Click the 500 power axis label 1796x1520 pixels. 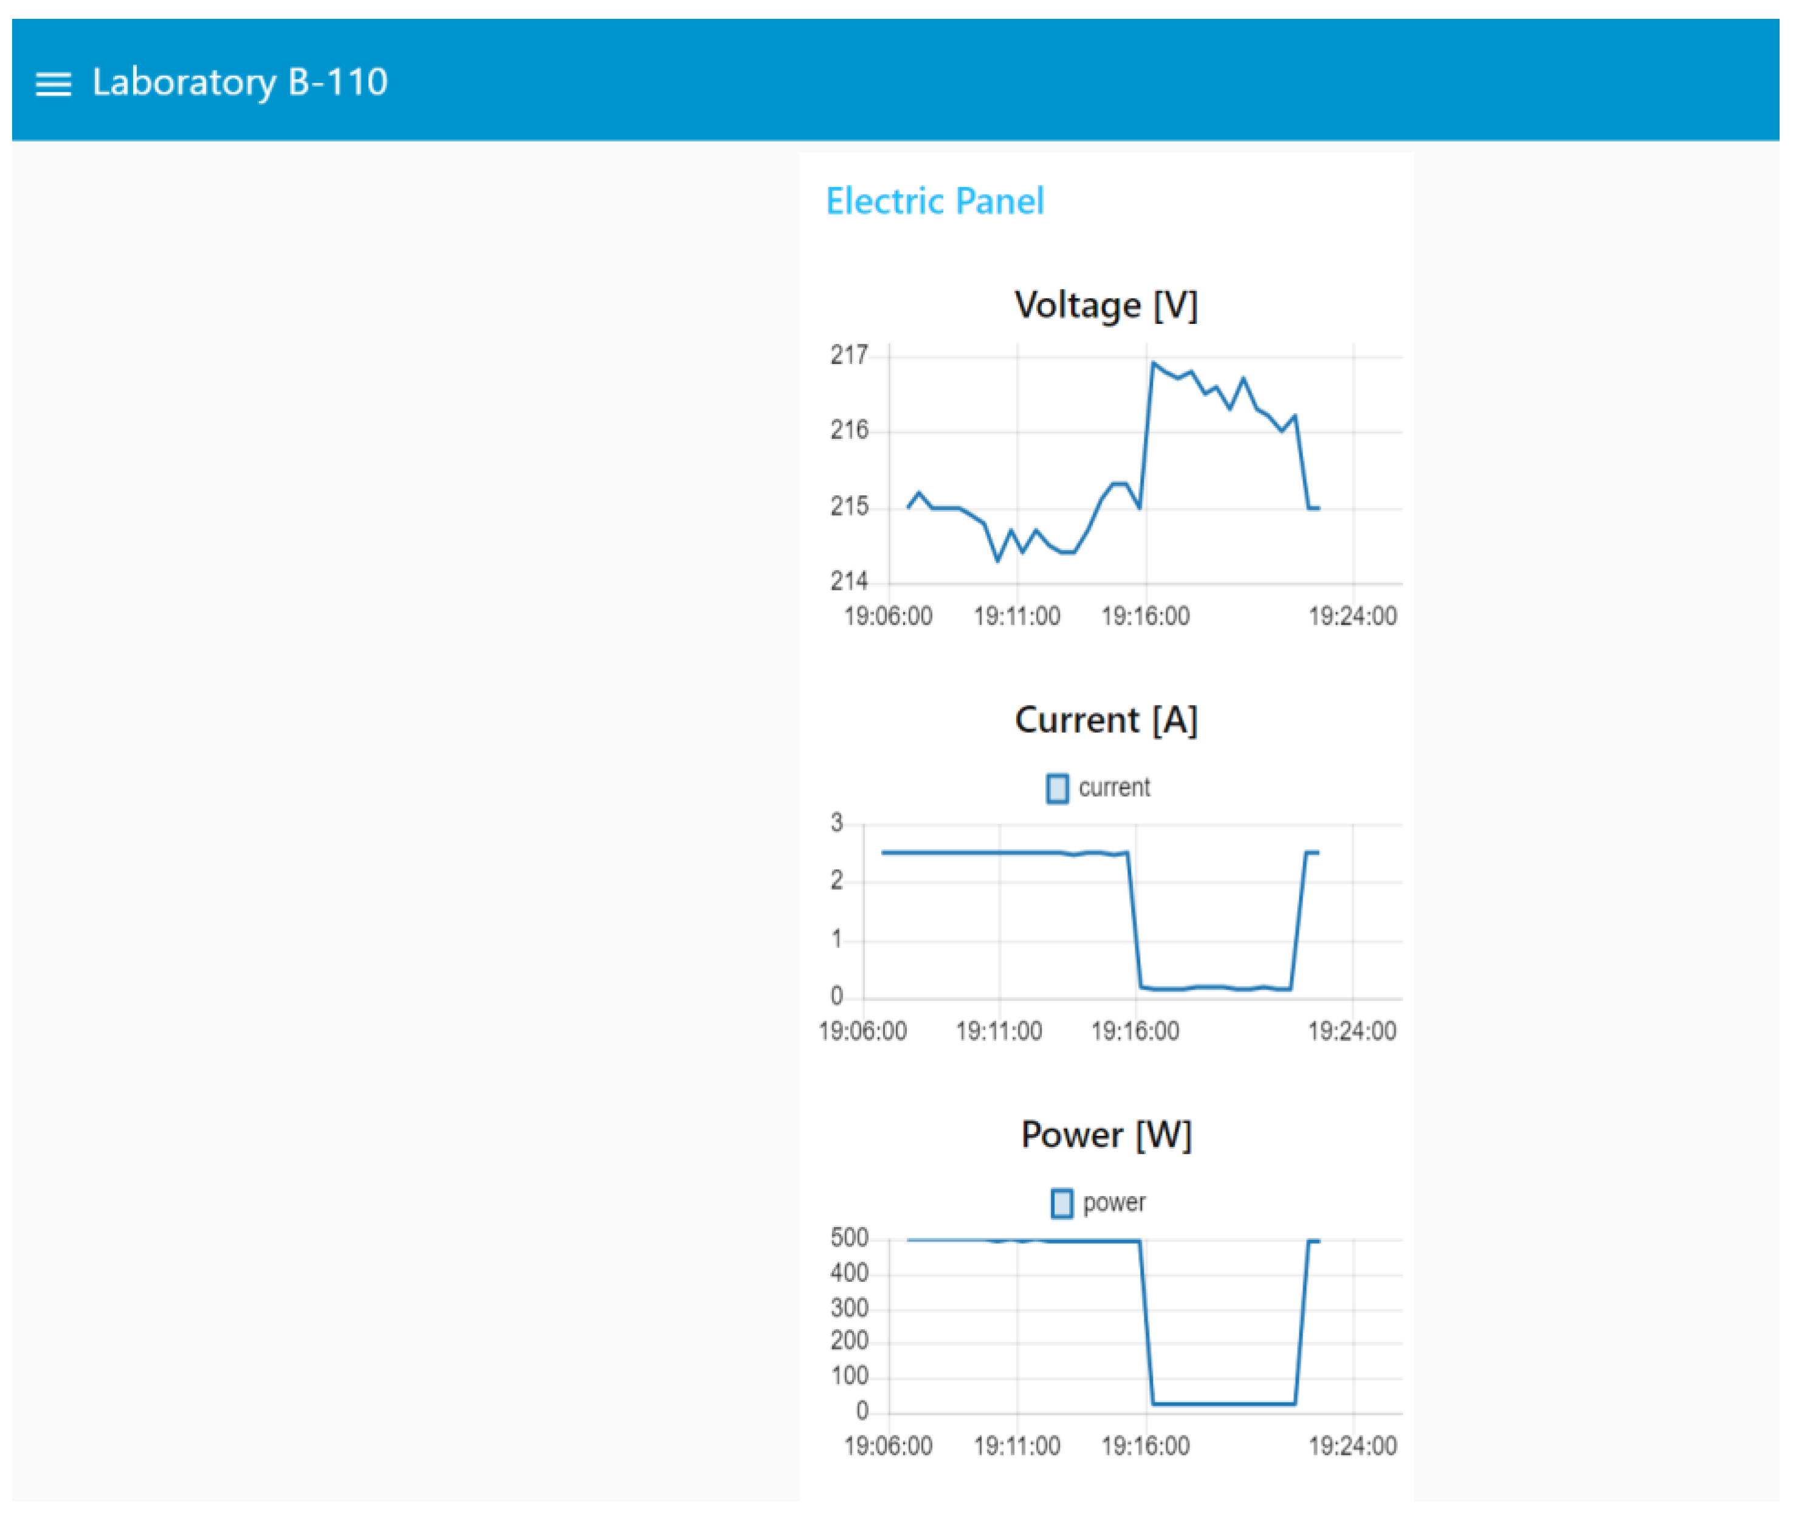pos(849,1238)
